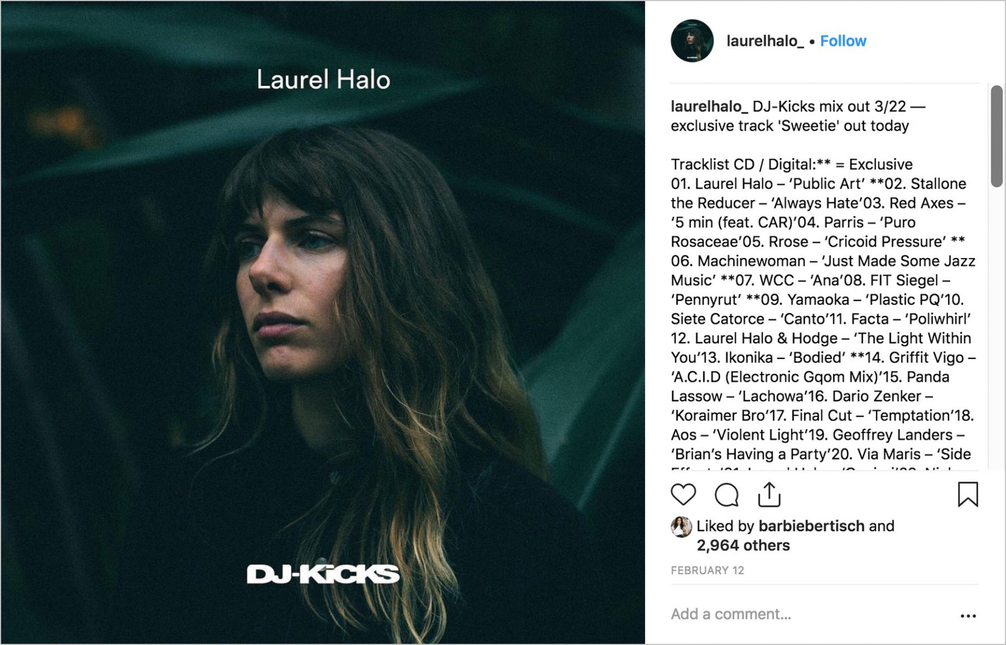Visit the barbiebertisch profile link

pyautogui.click(x=812, y=526)
